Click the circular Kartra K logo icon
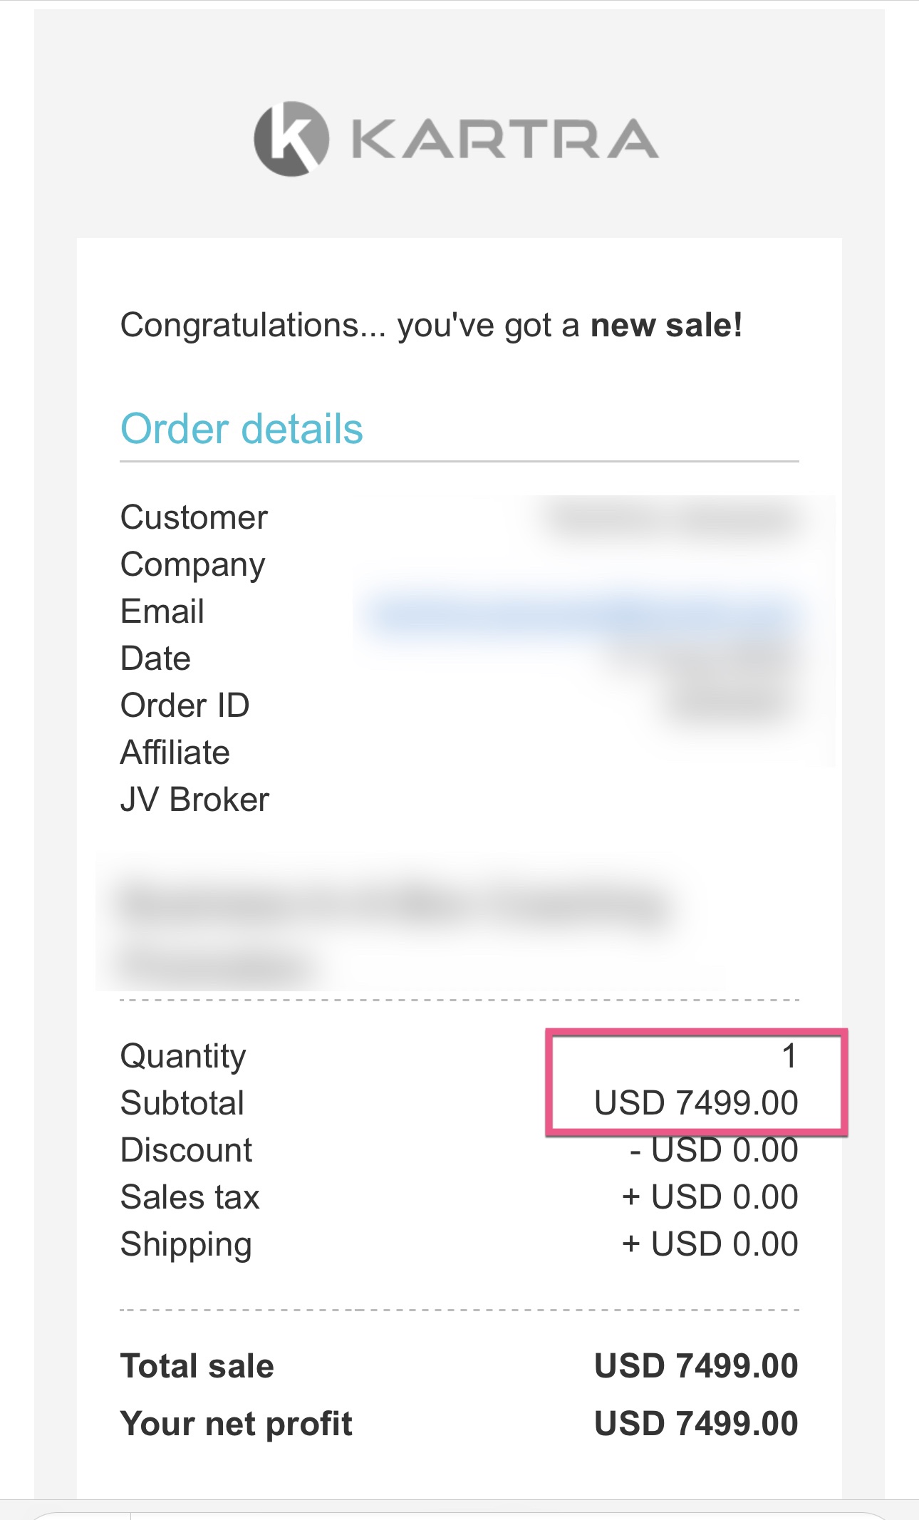Viewport: 919px width, 1520px height. (x=291, y=139)
